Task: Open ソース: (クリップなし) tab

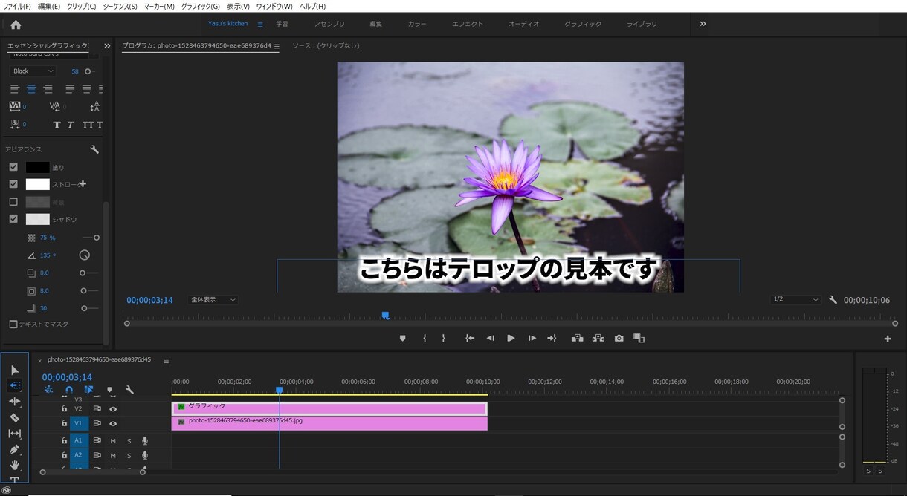Action: 326,46
